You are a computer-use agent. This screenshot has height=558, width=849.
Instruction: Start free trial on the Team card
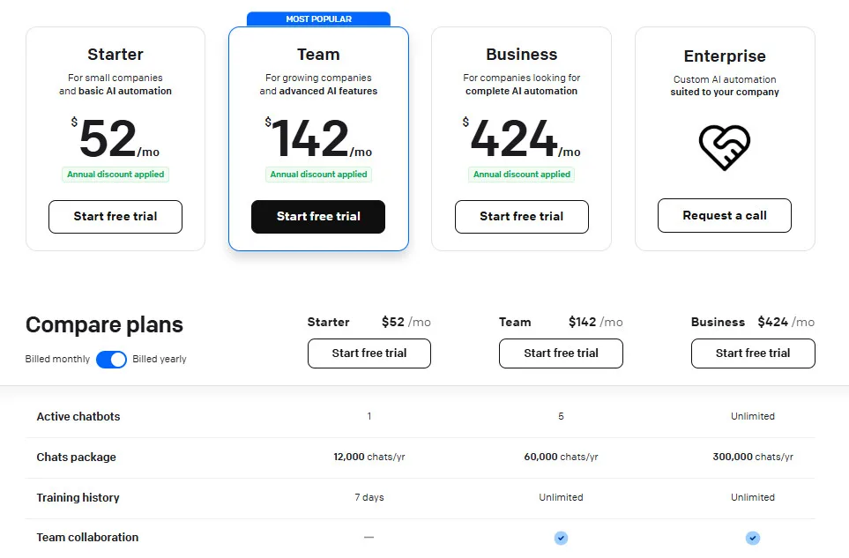pos(318,216)
